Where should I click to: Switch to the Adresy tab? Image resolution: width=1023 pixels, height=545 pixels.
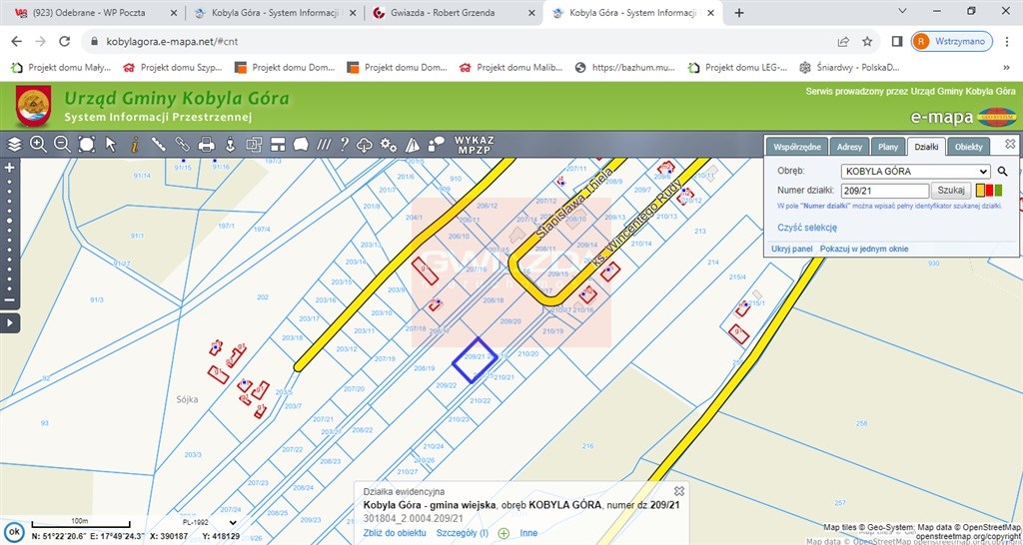coord(849,147)
